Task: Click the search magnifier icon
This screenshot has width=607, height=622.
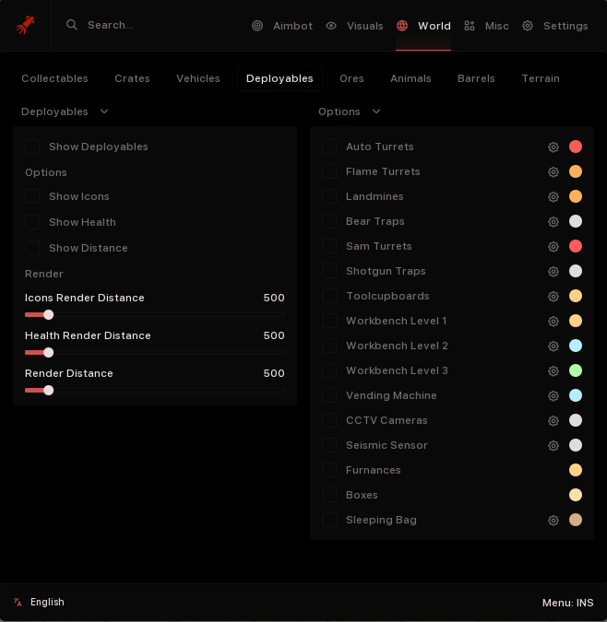Action: click(x=72, y=25)
